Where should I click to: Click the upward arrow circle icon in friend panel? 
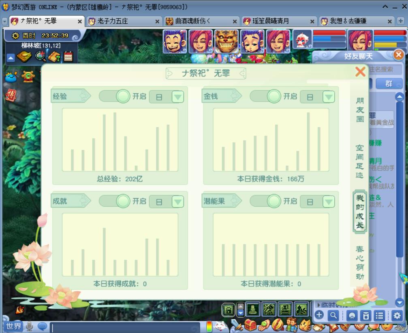click(x=352, y=316)
